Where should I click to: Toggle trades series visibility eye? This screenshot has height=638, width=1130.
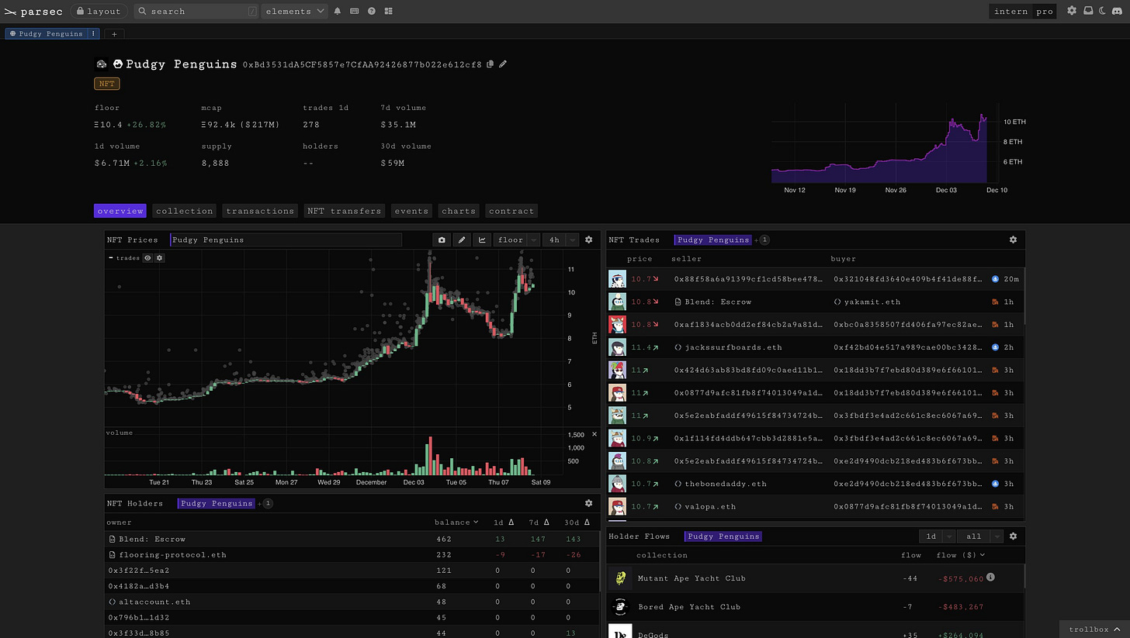tap(147, 258)
